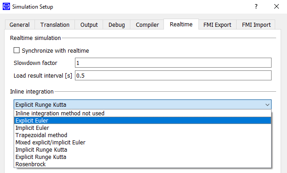Screen dimensions: 287x173
Task: Click the Simulation Setup window icon
Action: [x=6, y=7]
